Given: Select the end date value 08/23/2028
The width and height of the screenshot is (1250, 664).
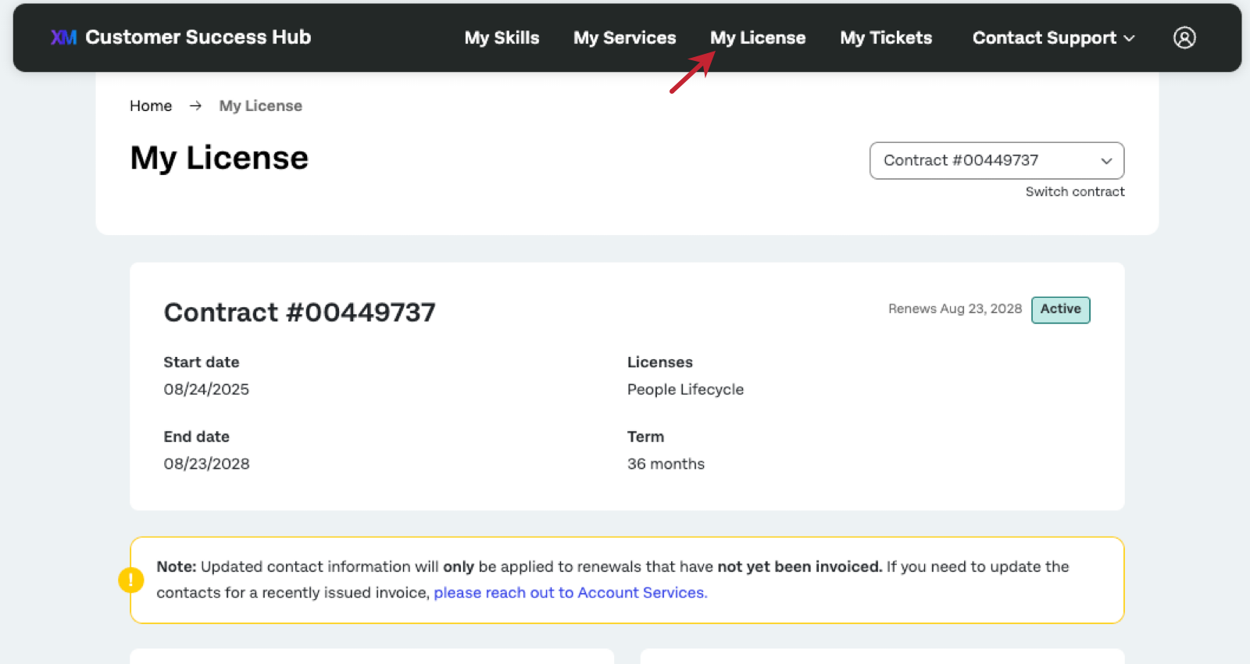Looking at the screenshot, I should coord(206,463).
